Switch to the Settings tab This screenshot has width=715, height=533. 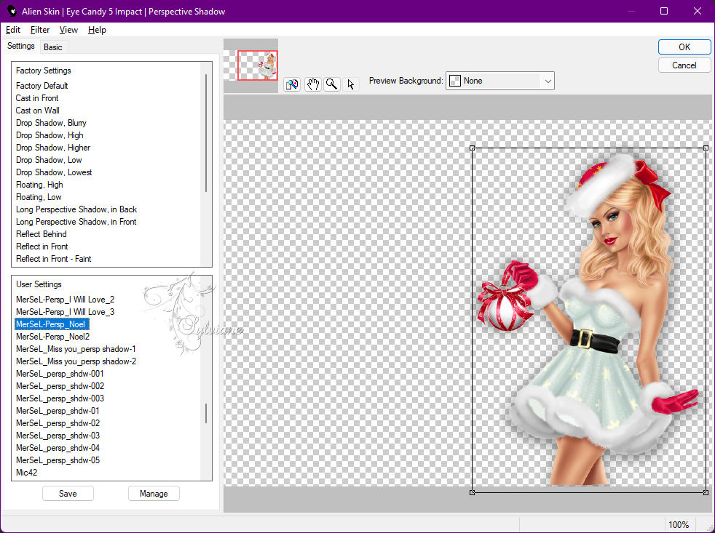coord(20,46)
